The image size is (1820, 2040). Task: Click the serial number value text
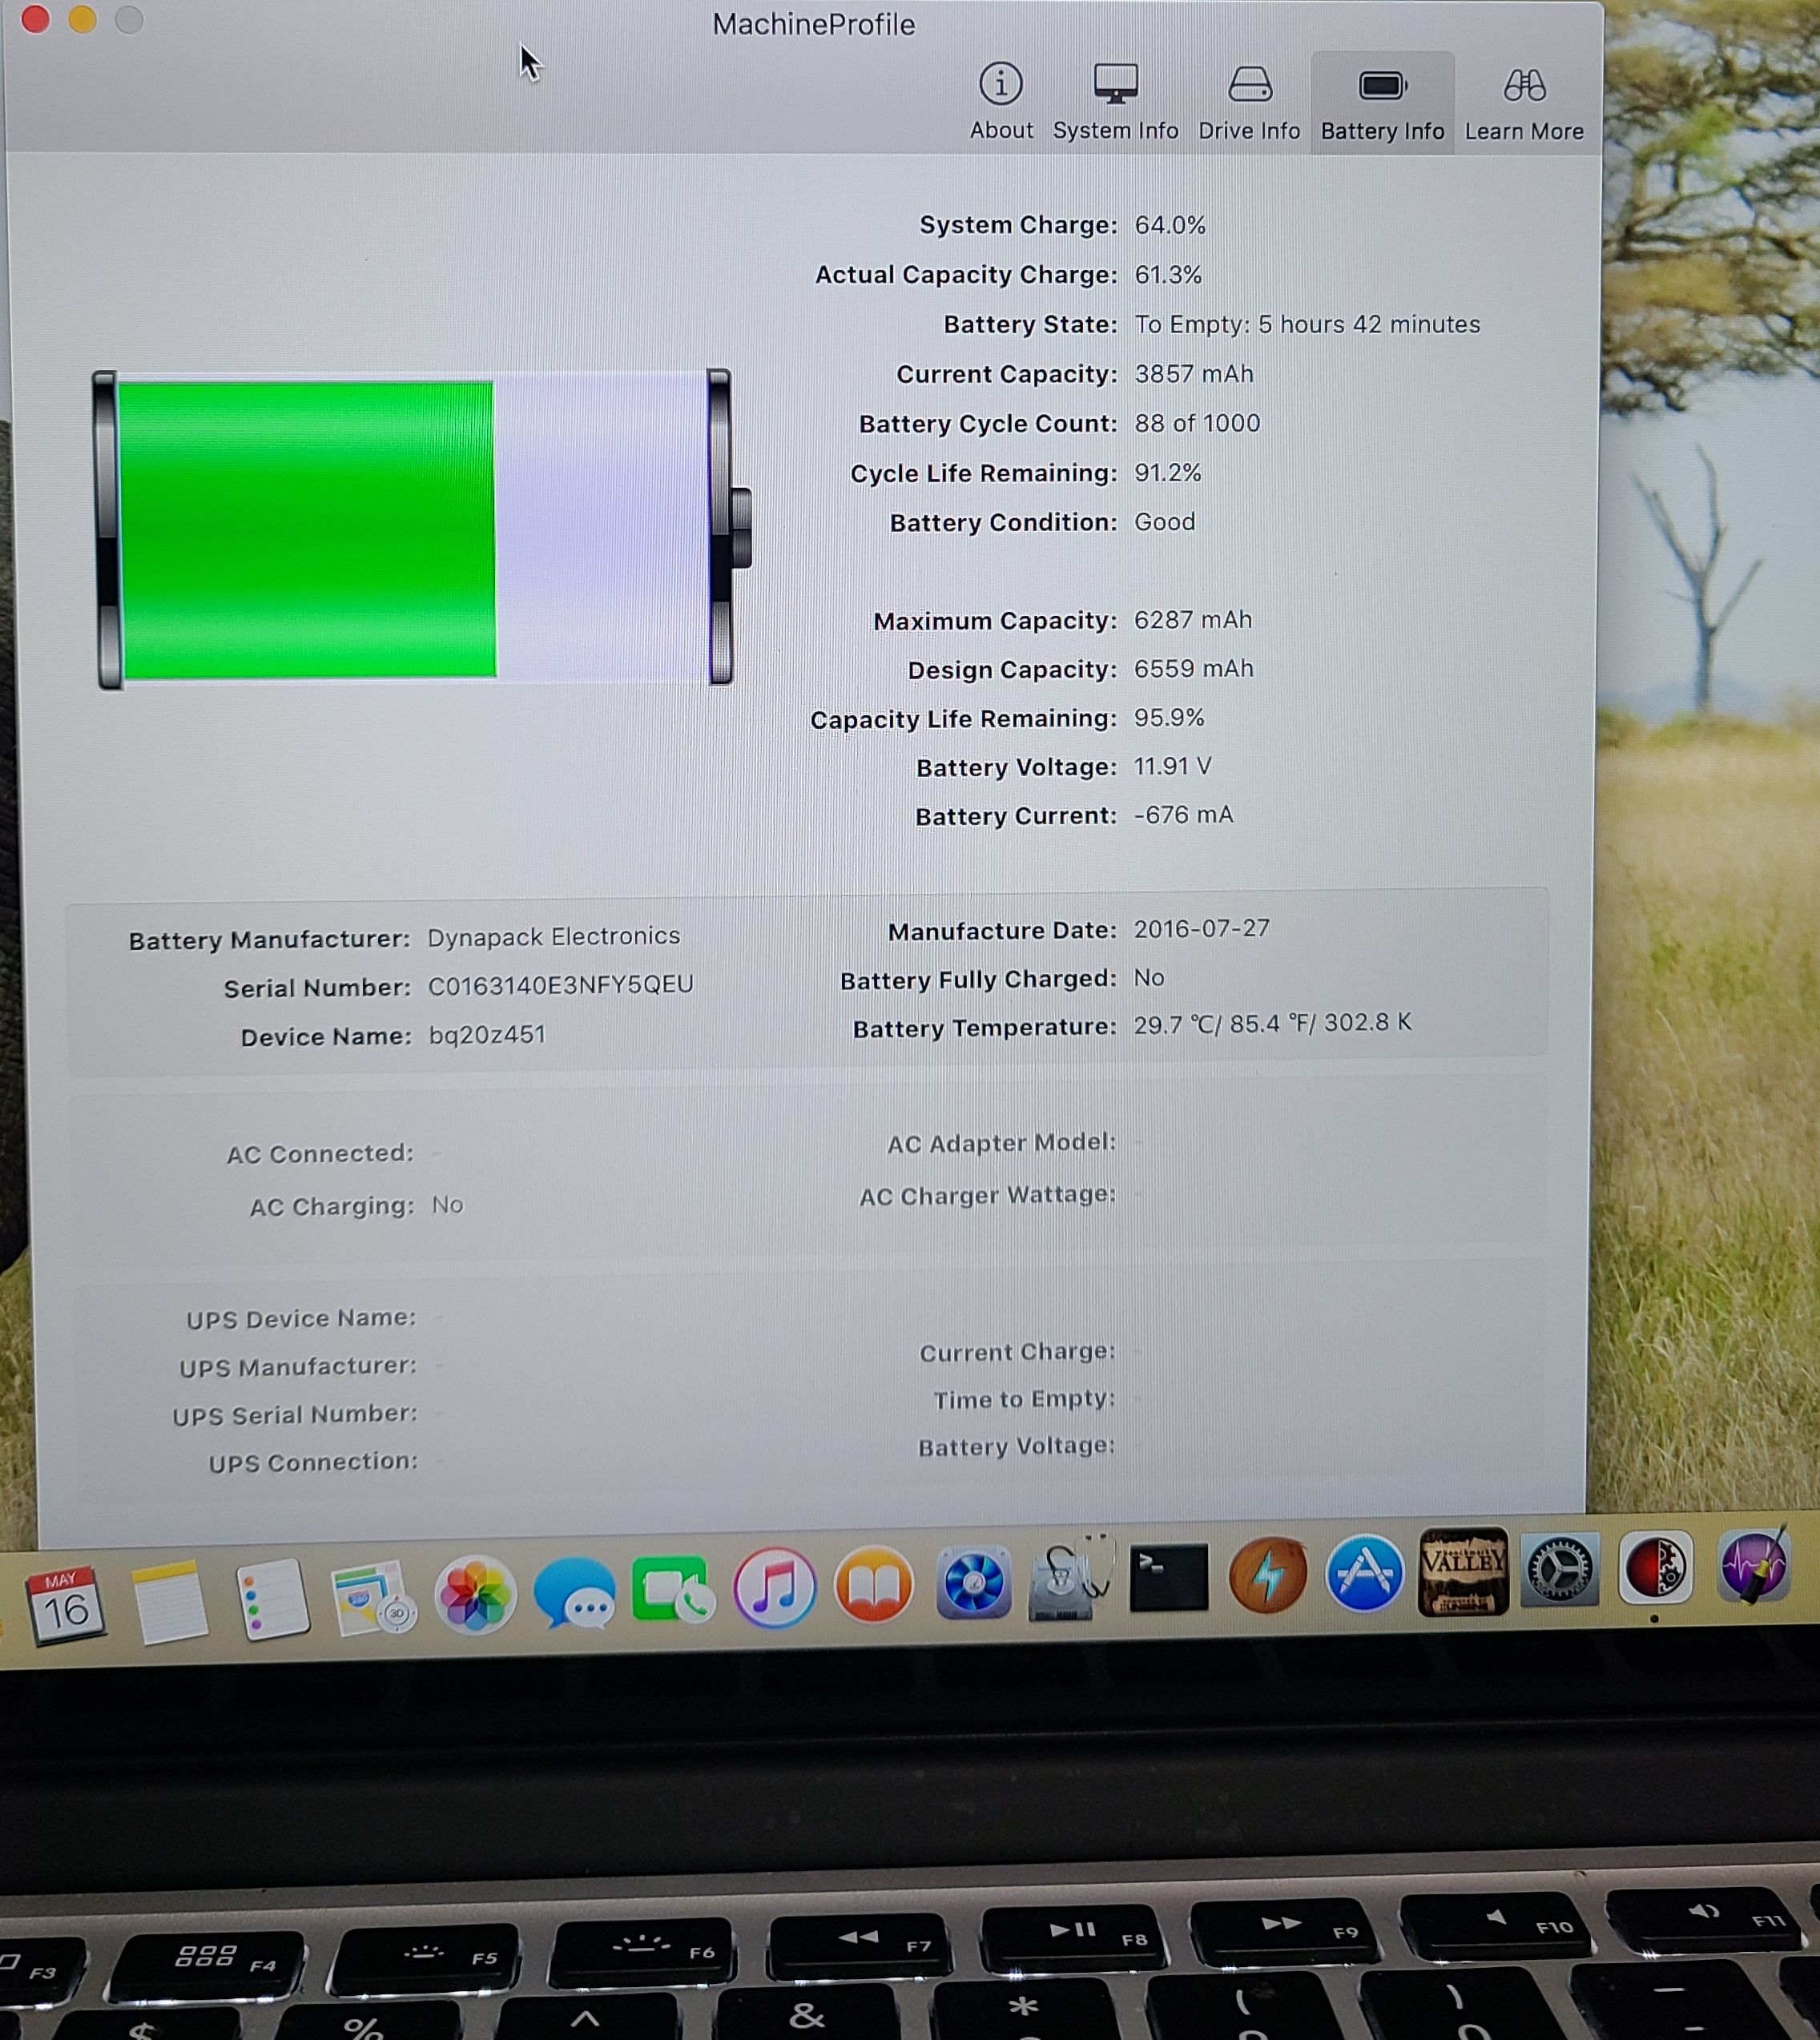coord(560,985)
